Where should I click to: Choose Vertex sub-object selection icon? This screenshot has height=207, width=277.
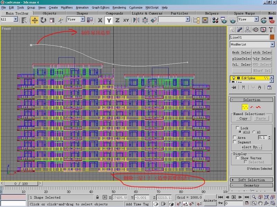tap(245, 107)
